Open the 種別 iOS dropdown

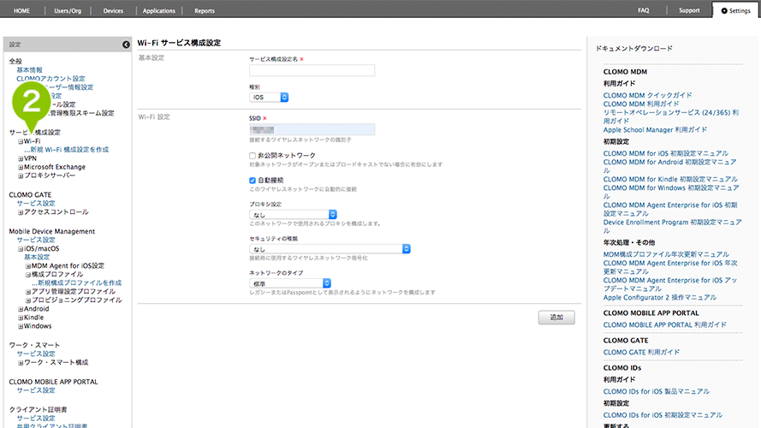tap(269, 97)
